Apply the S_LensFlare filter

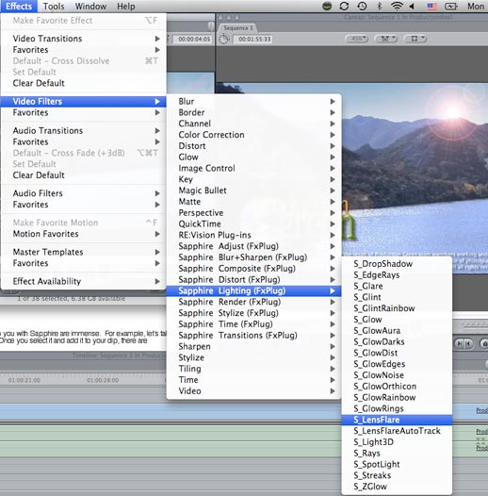[397, 420]
